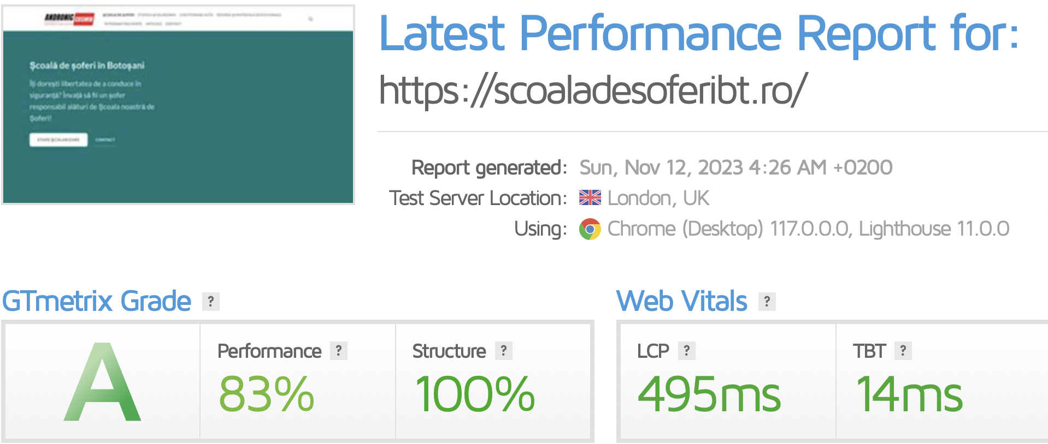Click the 14ms TBT value
Image resolution: width=1048 pixels, height=444 pixels.
[x=909, y=394]
